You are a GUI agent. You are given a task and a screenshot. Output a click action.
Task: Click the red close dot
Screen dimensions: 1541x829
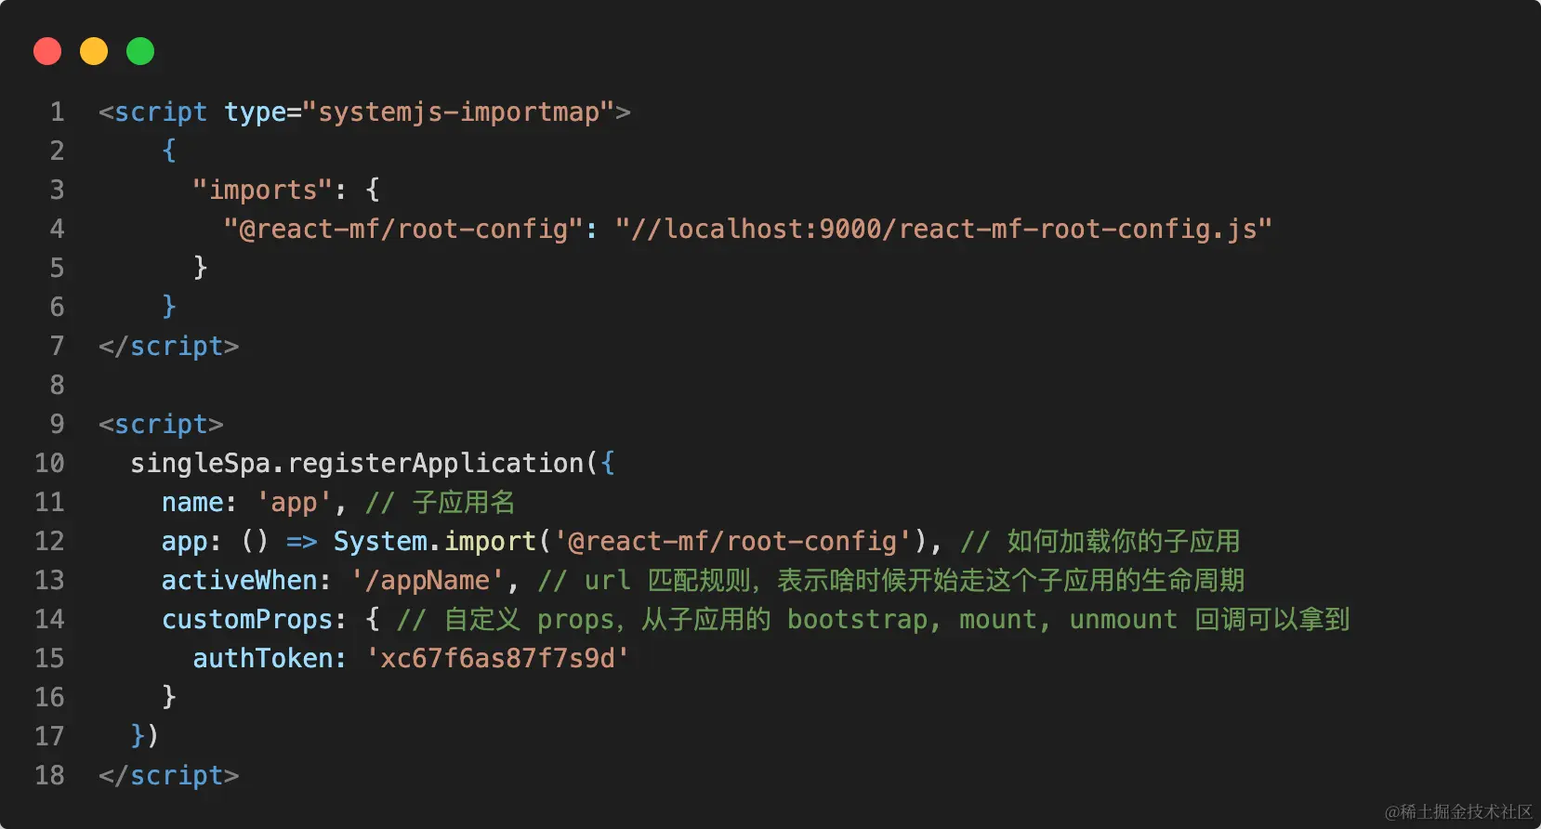pos(47,51)
